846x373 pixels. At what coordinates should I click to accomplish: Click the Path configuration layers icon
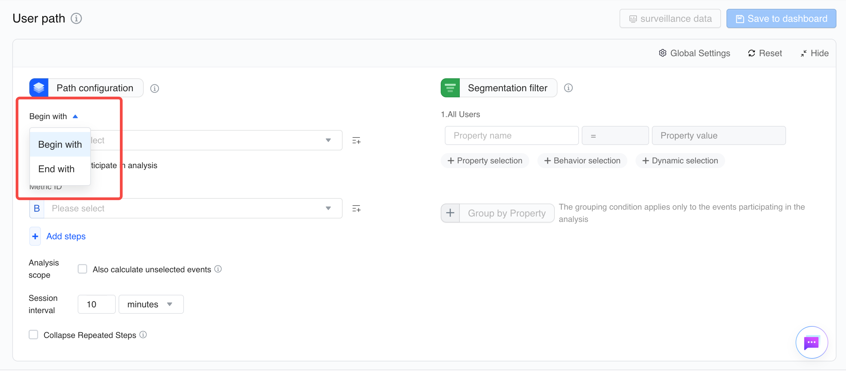[x=39, y=88]
